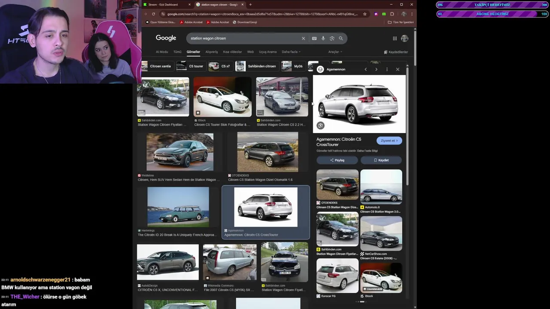This screenshot has width=550, height=309.
Task: Open the Wikimedia Commons 2007 Citroën C5 thumbnail
Action: [x=229, y=263]
